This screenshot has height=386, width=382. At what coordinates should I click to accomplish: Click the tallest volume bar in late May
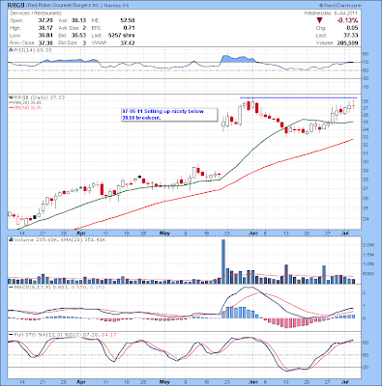click(x=223, y=262)
